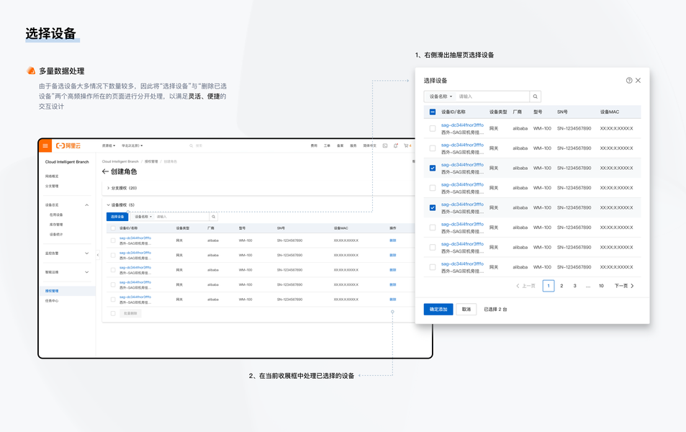This screenshot has width=686, height=432.
Task: Open 设备统计 sidebar item
Action: [x=56, y=235]
